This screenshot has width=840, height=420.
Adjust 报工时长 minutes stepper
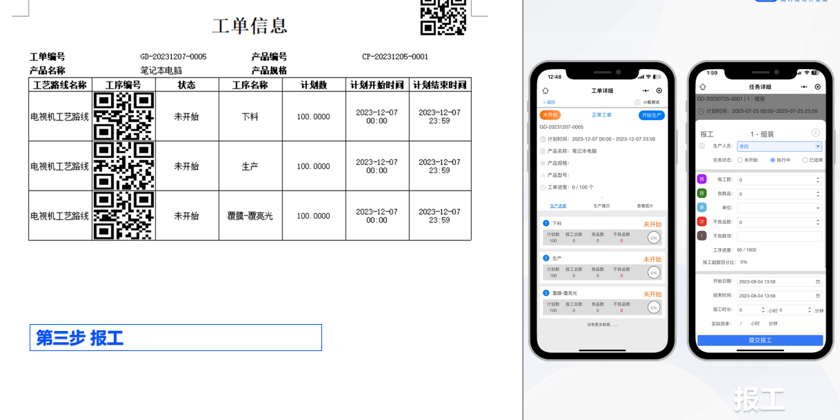(x=810, y=310)
